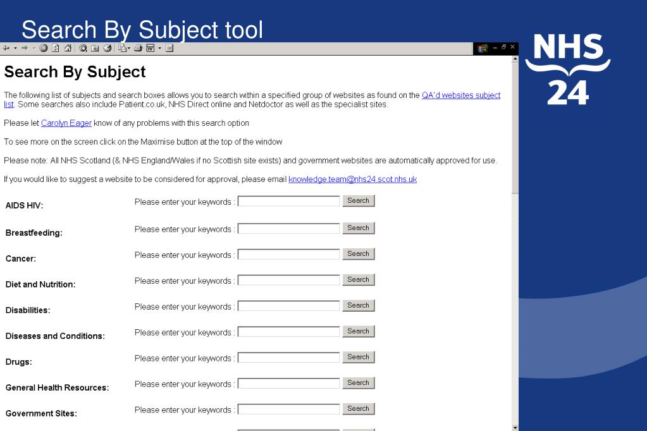This screenshot has width=647, height=431.
Task: Focus the Drugs keywords input field
Action: click(288, 358)
